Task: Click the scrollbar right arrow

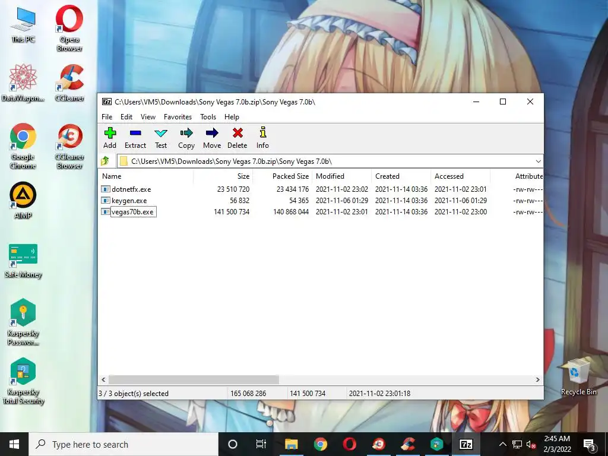Action: coord(537,379)
